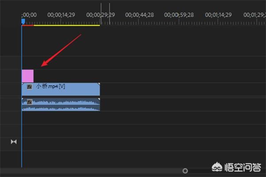Viewport: 266px width, 177px height.
Task: Click the circular zoom handle on bottom scrollbar
Action: coord(185,170)
